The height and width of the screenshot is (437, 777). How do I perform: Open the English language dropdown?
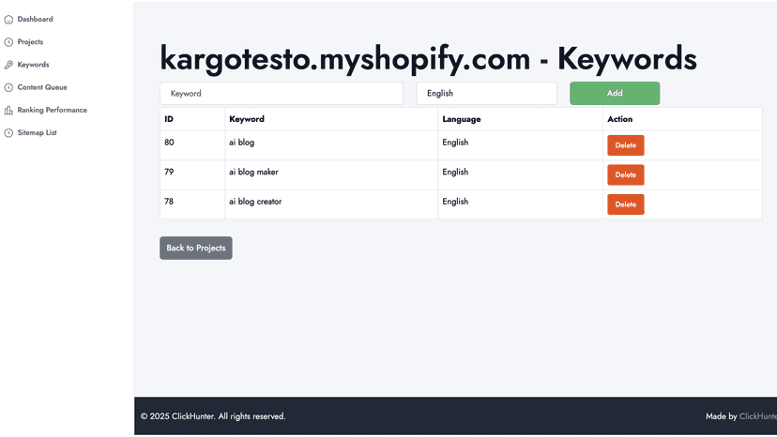(x=487, y=93)
